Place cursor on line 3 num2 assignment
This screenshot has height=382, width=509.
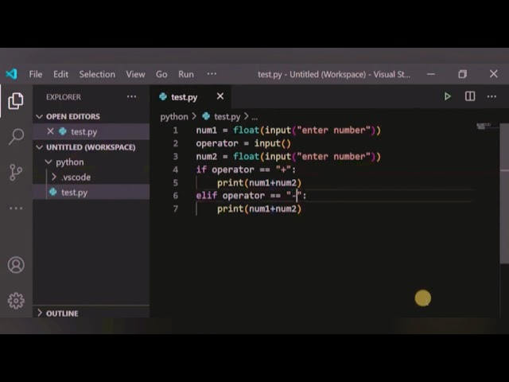coord(288,156)
